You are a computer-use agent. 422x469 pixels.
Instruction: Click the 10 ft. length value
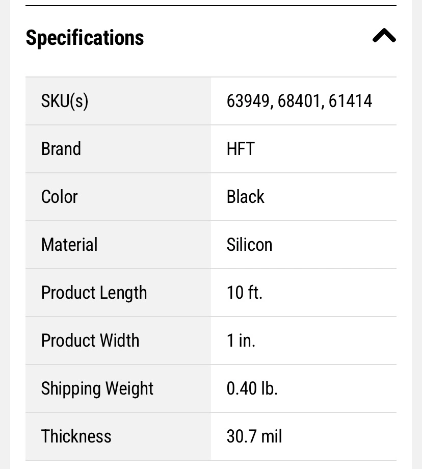[244, 292]
